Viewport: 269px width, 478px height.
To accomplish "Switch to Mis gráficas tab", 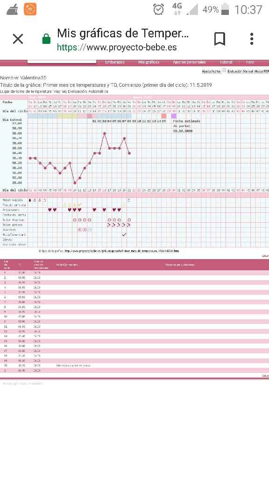I will tap(149, 62).
